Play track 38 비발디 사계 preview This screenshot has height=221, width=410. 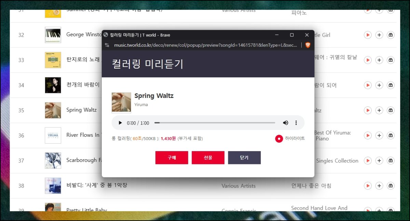[x=368, y=186]
